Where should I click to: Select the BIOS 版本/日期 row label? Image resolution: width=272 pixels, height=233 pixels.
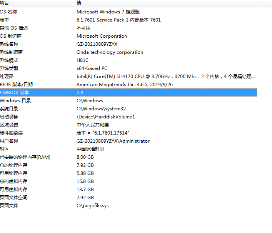pyautogui.click(x=16, y=85)
